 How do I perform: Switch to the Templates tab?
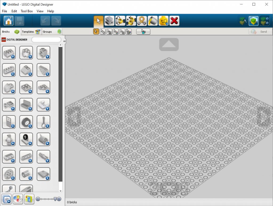(31, 31)
